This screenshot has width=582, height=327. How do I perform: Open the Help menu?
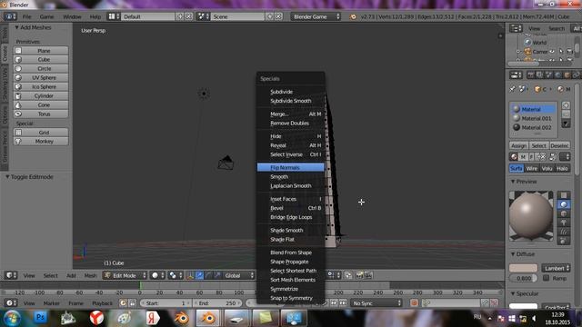coord(95,16)
